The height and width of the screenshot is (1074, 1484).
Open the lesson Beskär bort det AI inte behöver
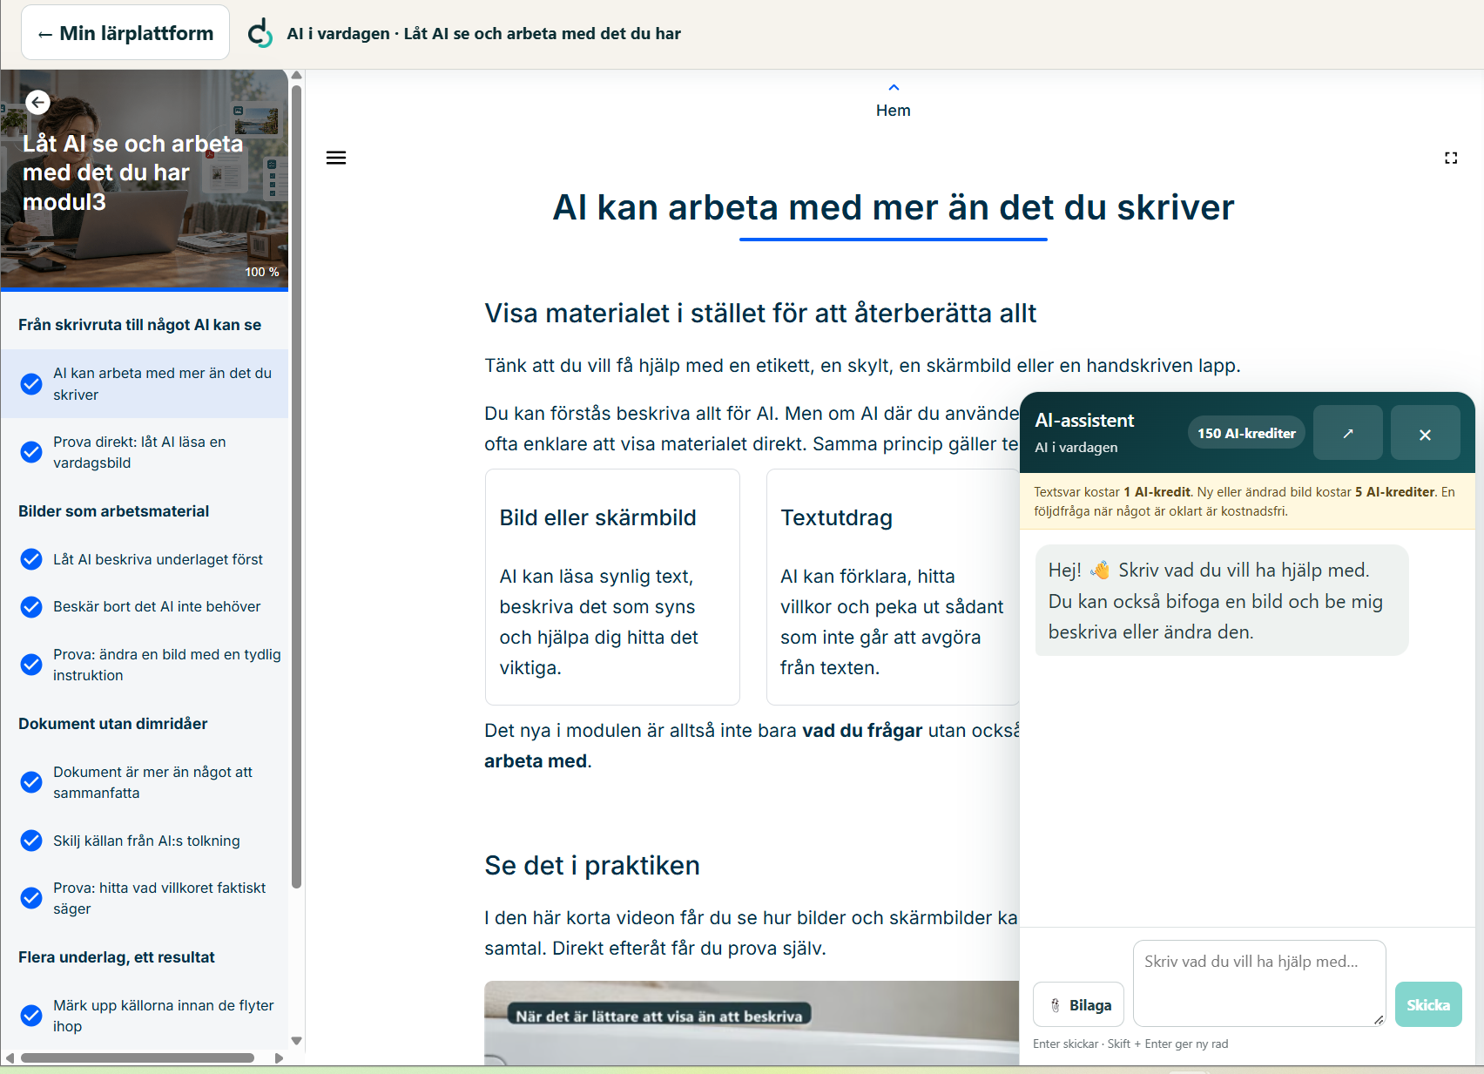coord(145,606)
